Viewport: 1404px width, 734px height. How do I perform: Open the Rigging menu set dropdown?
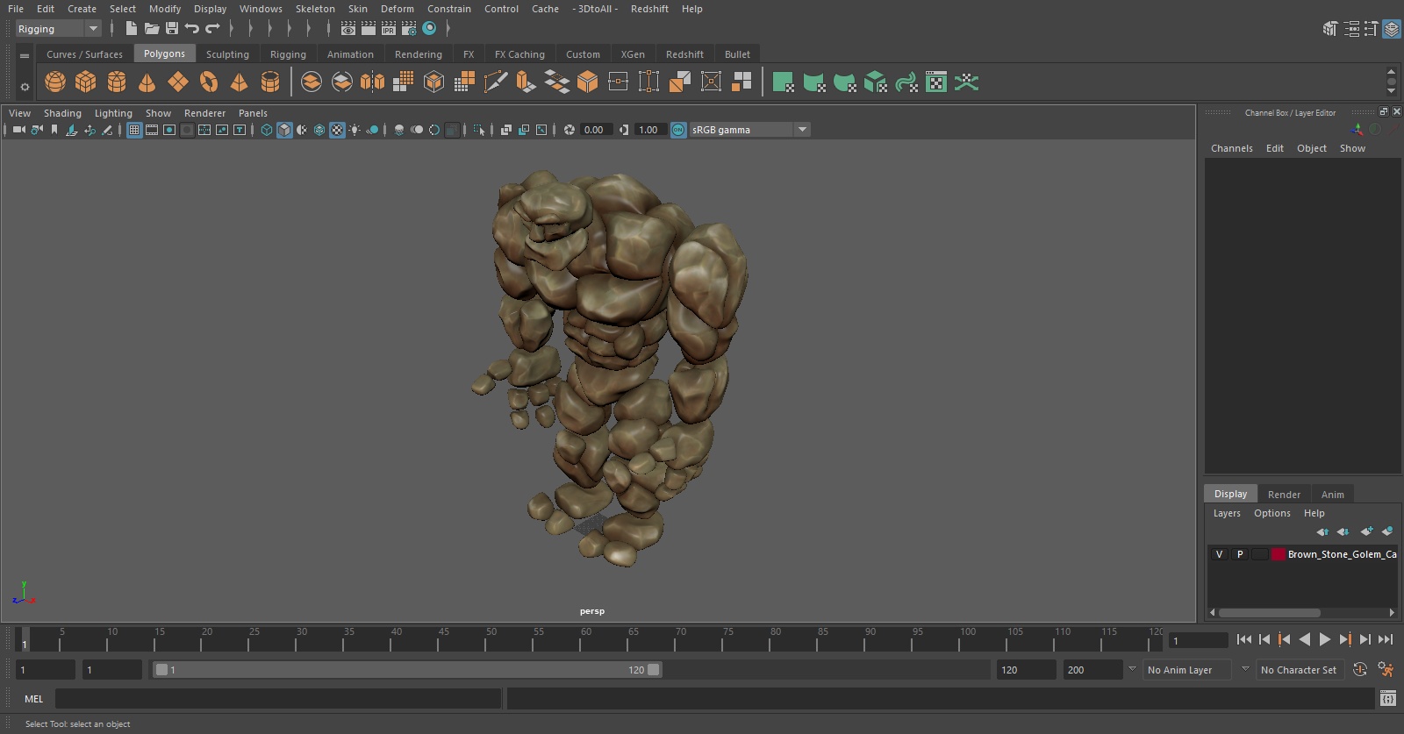tap(59, 29)
